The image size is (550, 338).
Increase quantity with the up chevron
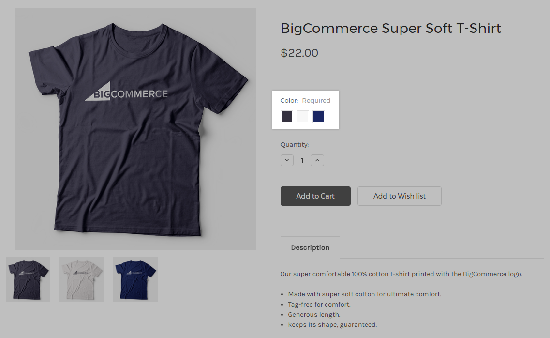(317, 160)
